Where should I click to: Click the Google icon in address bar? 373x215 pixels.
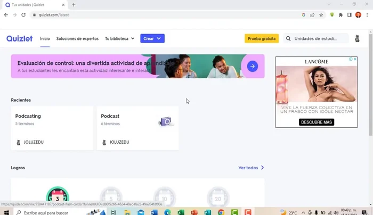point(304,15)
